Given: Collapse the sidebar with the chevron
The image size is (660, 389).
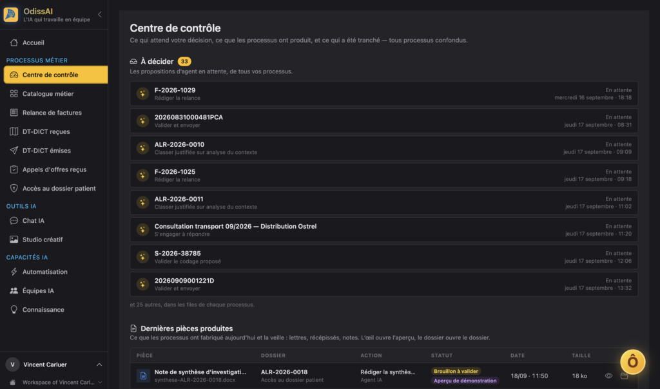Looking at the screenshot, I should tap(100, 14).
